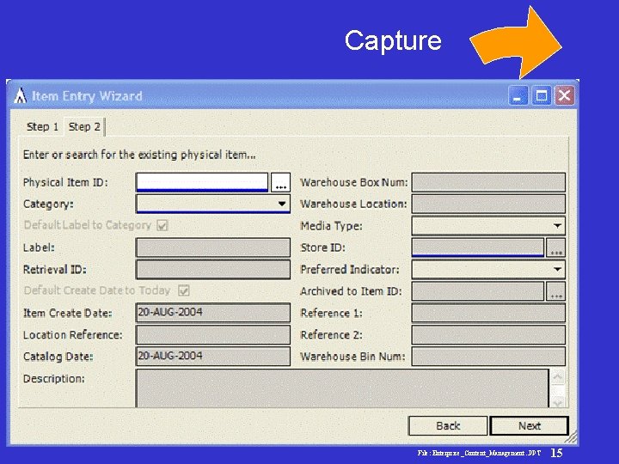This screenshot has height=464, width=619.
Task: Close the Item Entry Wizard window
Action: click(565, 95)
